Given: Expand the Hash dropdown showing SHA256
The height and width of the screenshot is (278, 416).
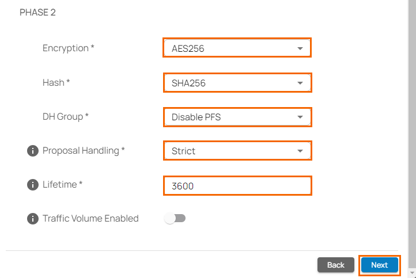Looking at the screenshot, I should coord(237,83).
